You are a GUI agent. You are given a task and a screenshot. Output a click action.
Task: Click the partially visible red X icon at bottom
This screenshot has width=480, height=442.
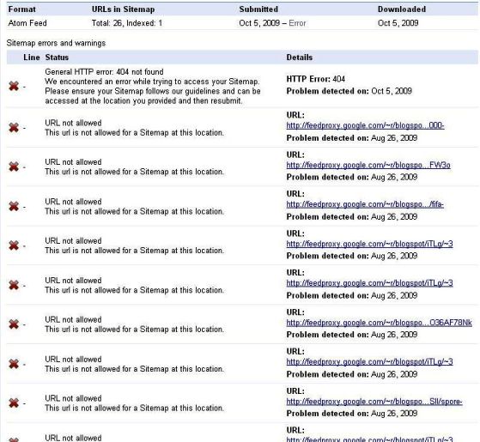(14, 439)
